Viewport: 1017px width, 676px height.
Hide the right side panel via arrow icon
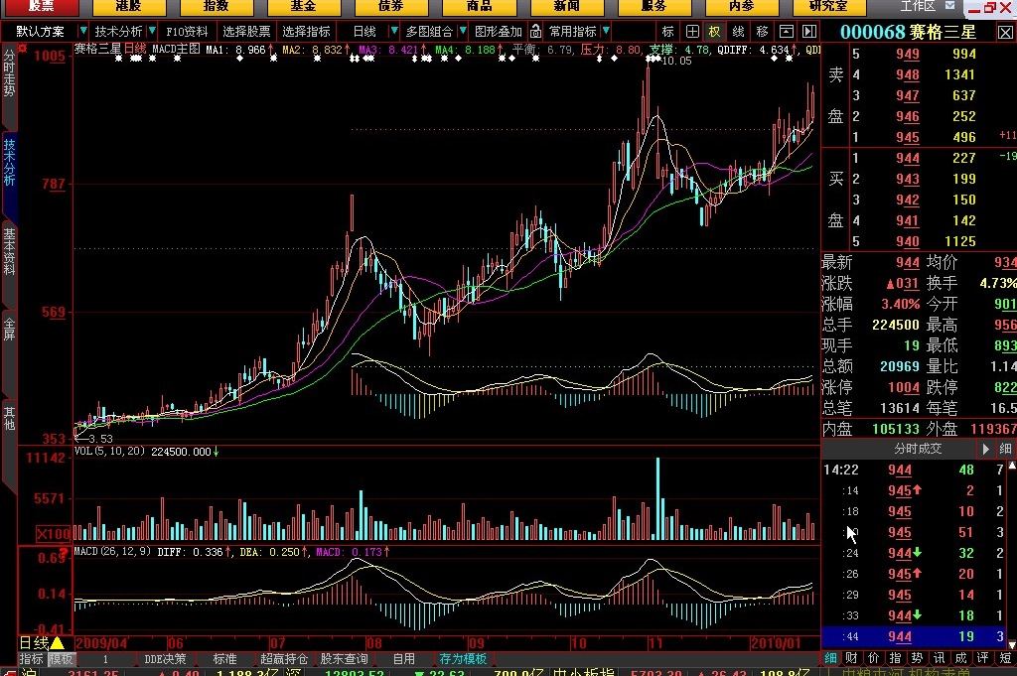(x=808, y=31)
